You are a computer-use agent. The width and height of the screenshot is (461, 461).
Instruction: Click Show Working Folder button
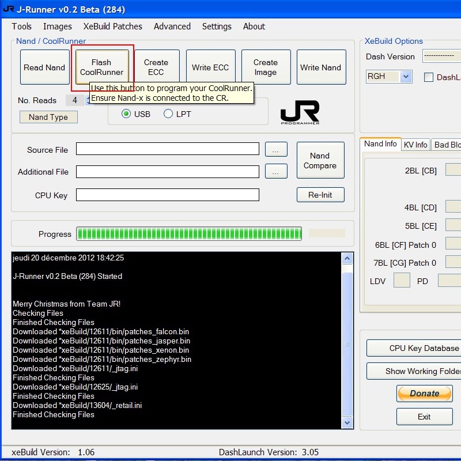(414, 371)
